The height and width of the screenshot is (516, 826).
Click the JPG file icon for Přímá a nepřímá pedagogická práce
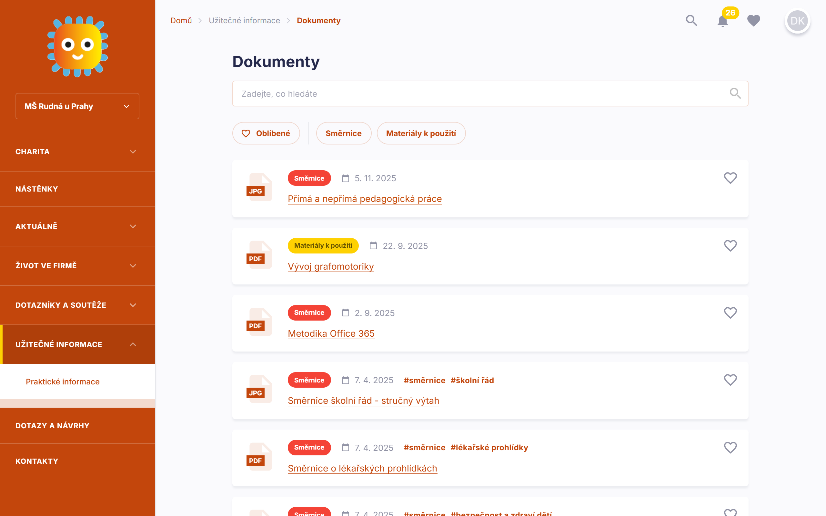(x=259, y=187)
